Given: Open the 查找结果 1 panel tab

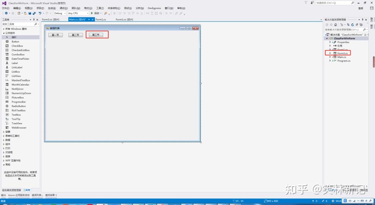Looking at the screenshot, I should pos(51,195).
